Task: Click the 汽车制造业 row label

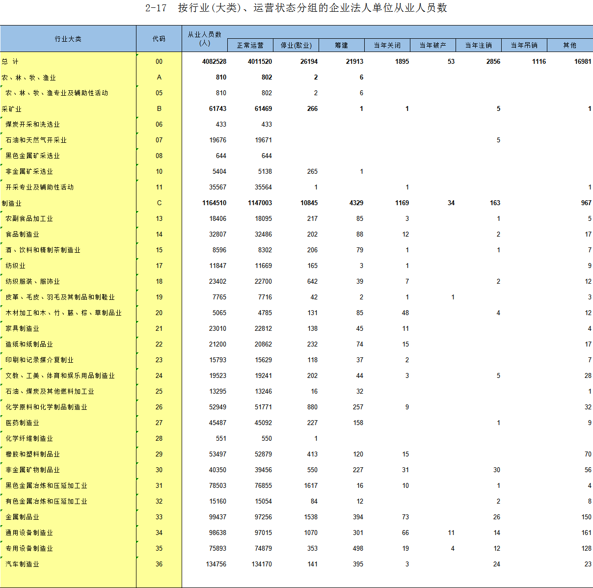Action: 22,564
